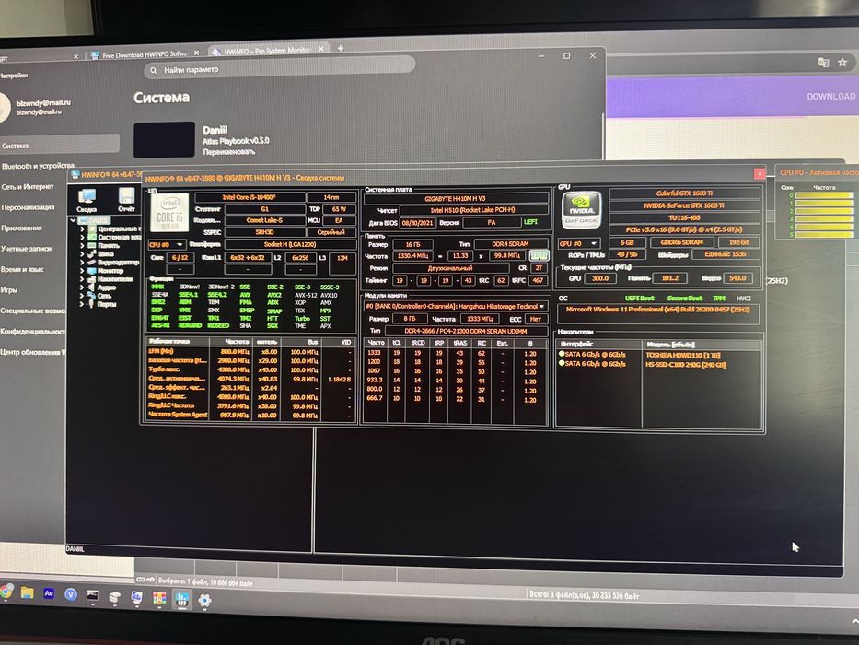Click the Сеть network icon in the tree
Viewport: 859px width, 645px height.
tap(92, 296)
